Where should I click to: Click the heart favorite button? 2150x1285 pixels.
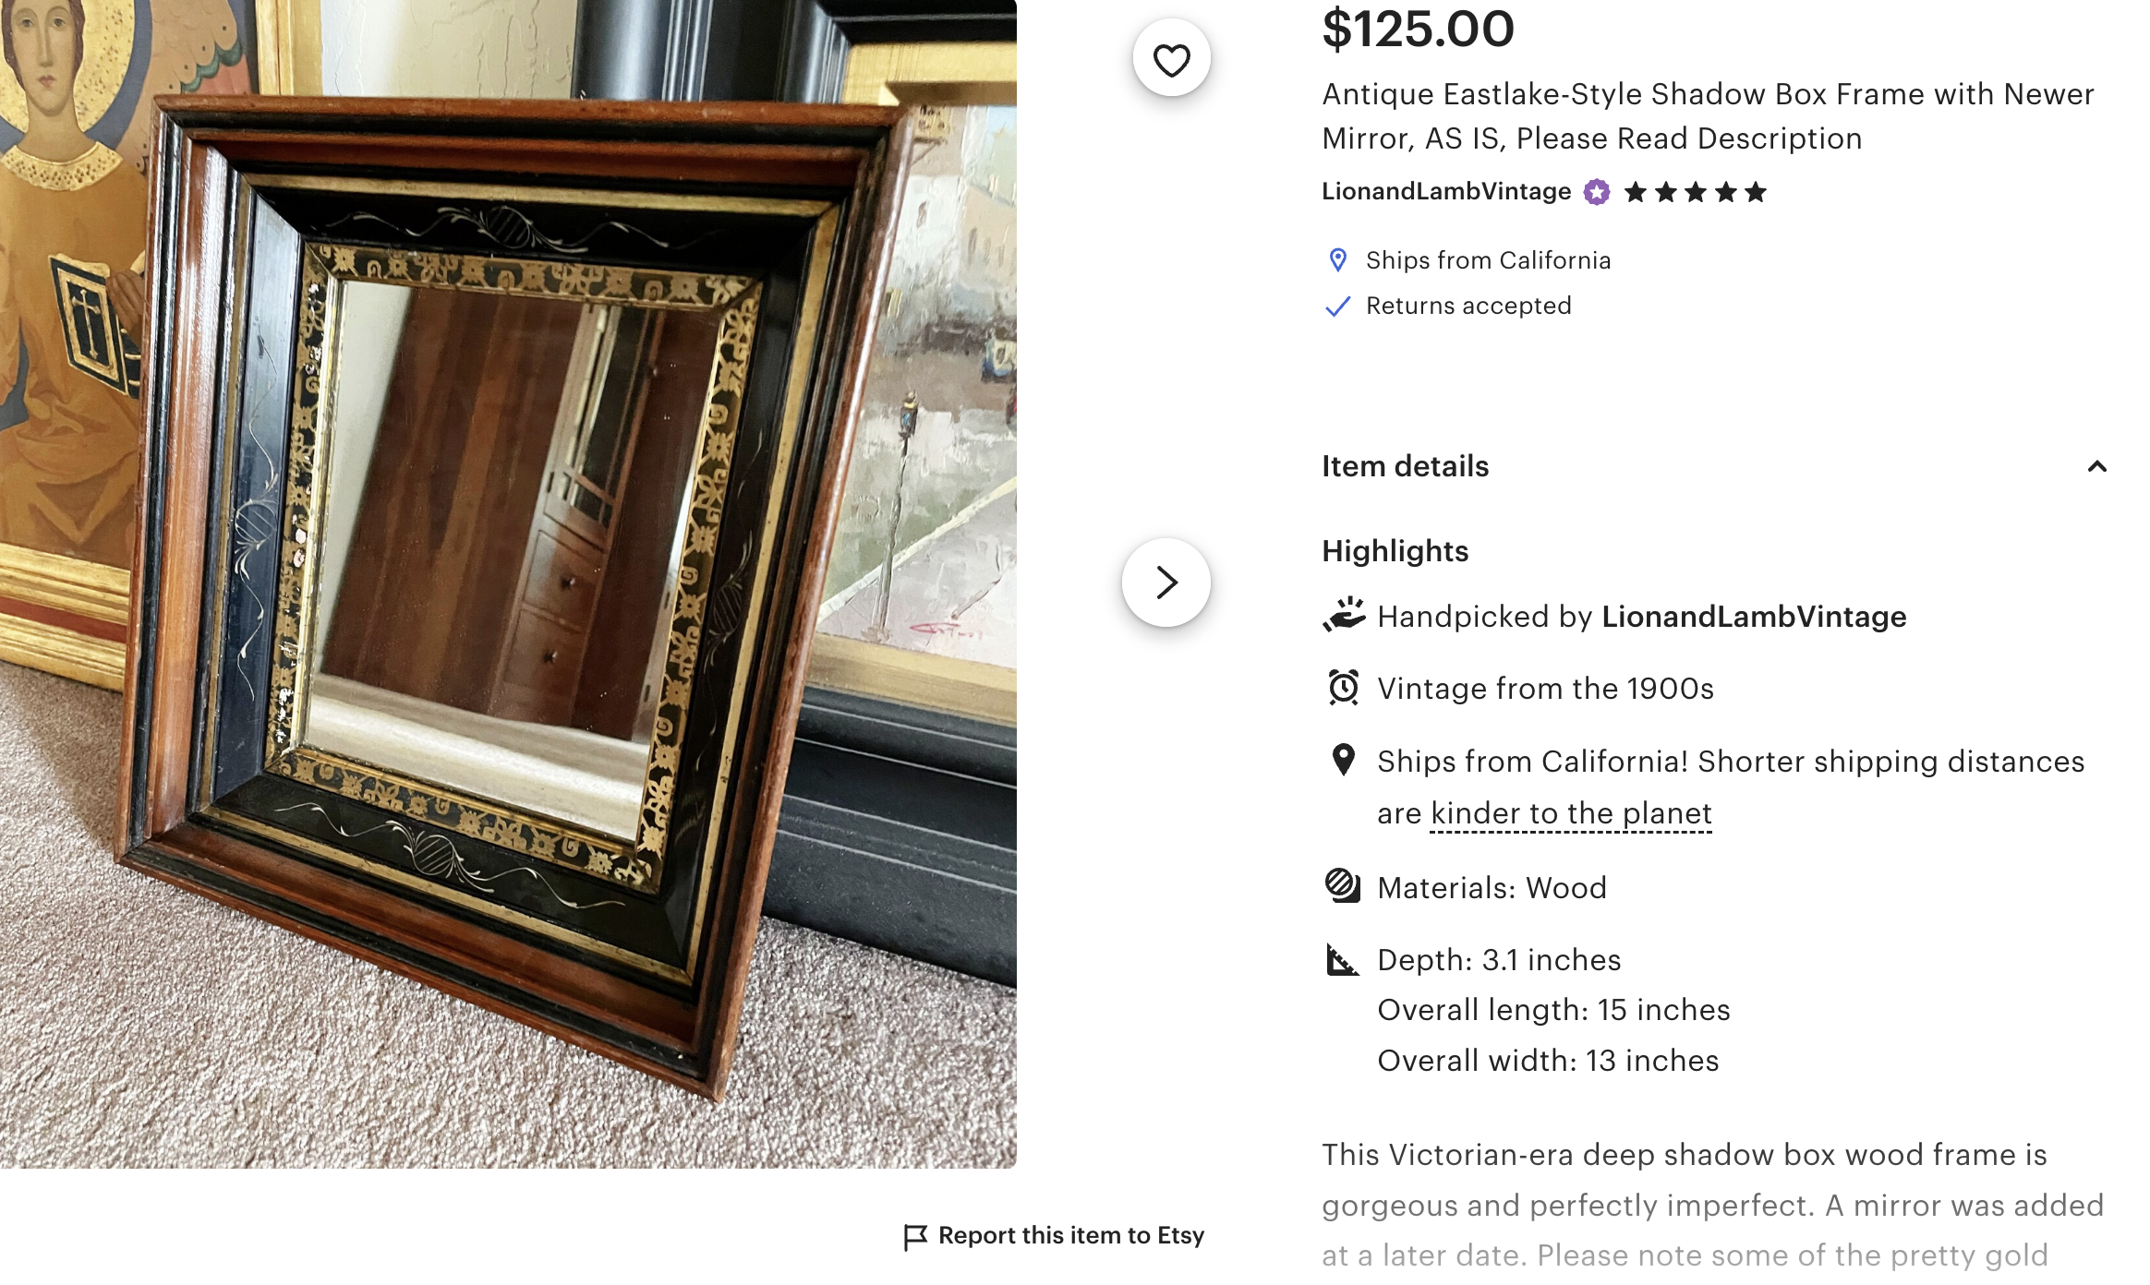tap(1171, 60)
